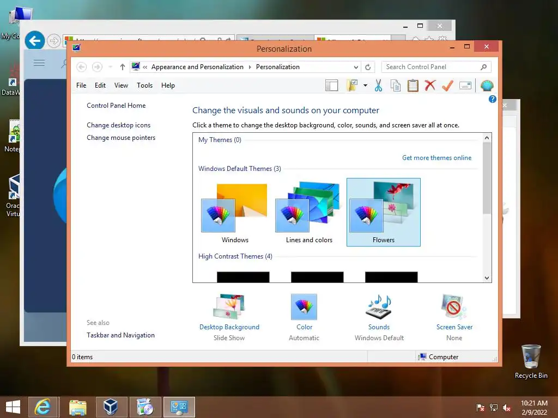The height and width of the screenshot is (418, 558).
Task: Go forward in Personalization window
Action: point(97,67)
